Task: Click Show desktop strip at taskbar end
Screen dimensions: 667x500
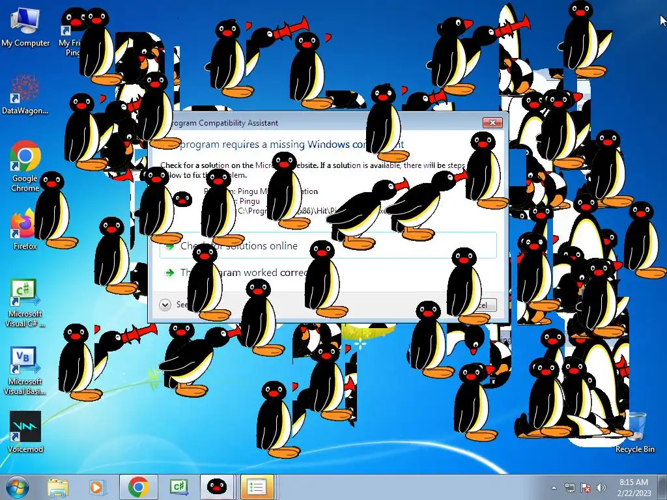Action: 664,487
